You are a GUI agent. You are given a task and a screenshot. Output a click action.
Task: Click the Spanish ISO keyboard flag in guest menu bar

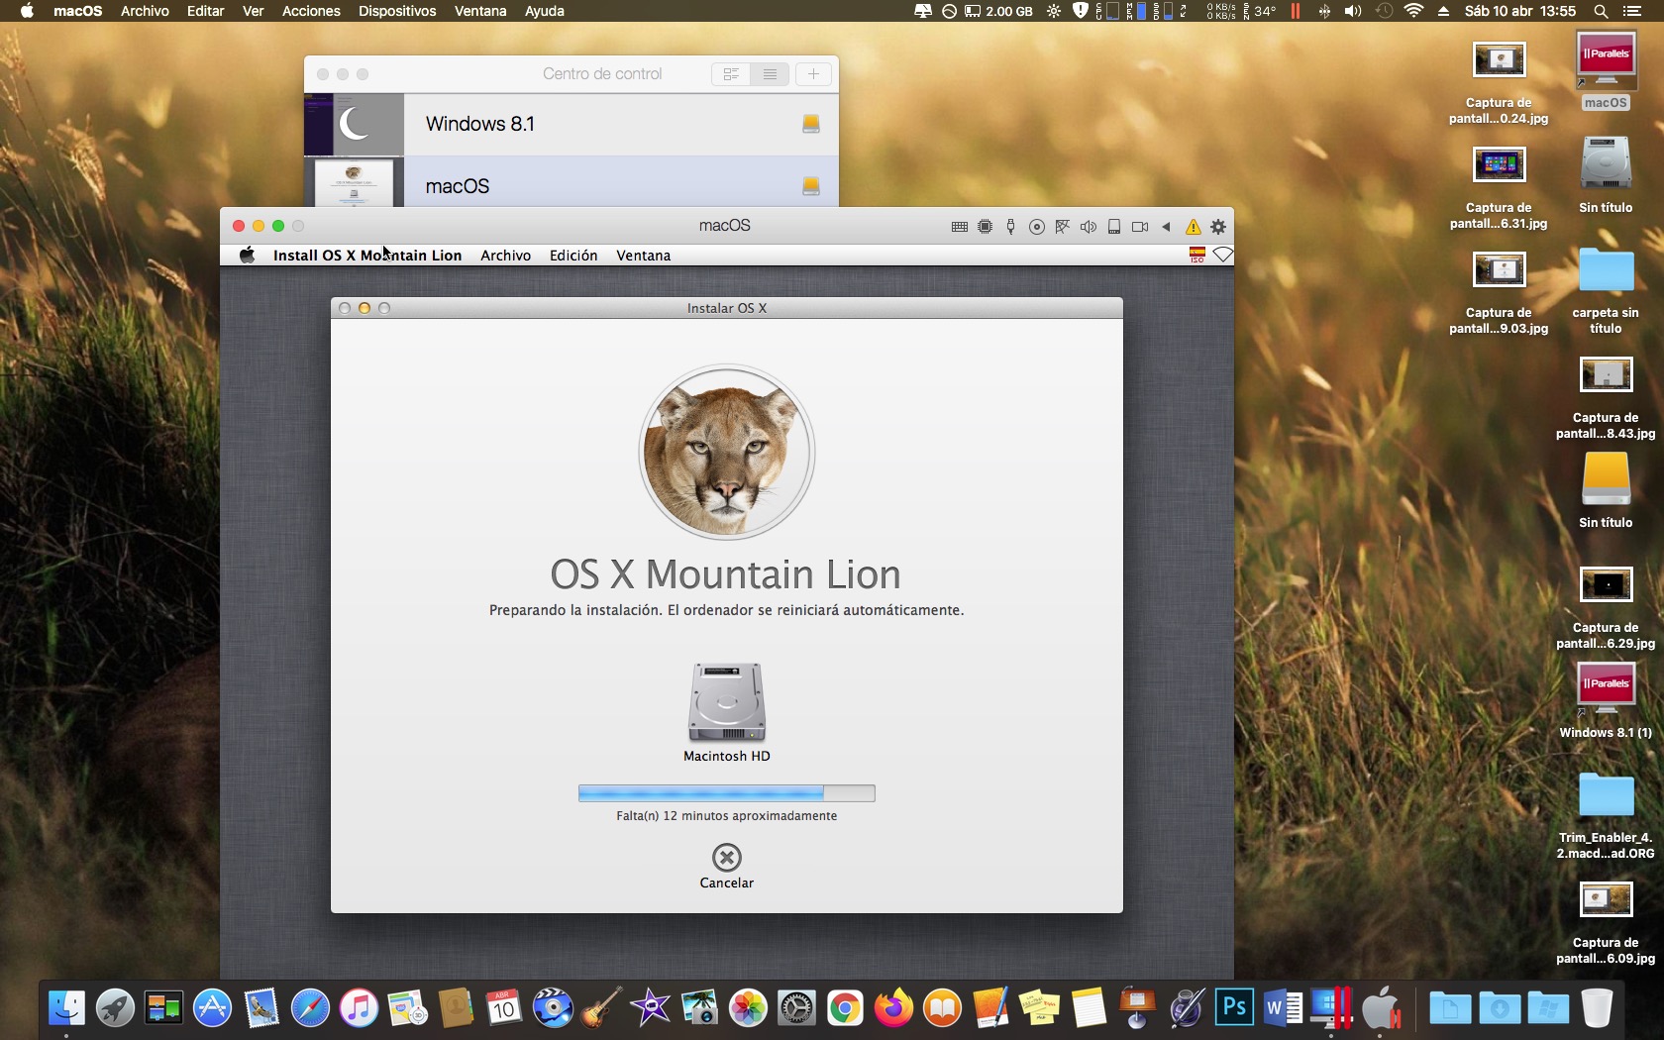tap(1196, 255)
